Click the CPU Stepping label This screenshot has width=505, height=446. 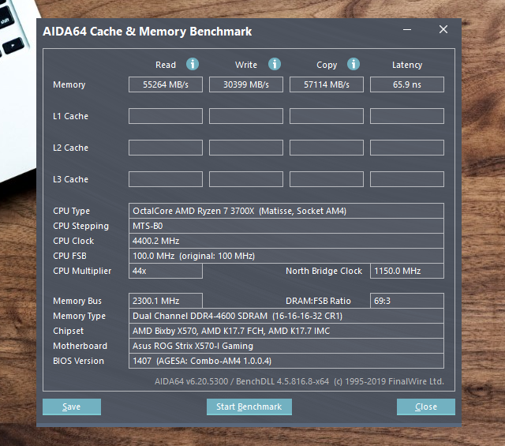pyautogui.click(x=80, y=227)
